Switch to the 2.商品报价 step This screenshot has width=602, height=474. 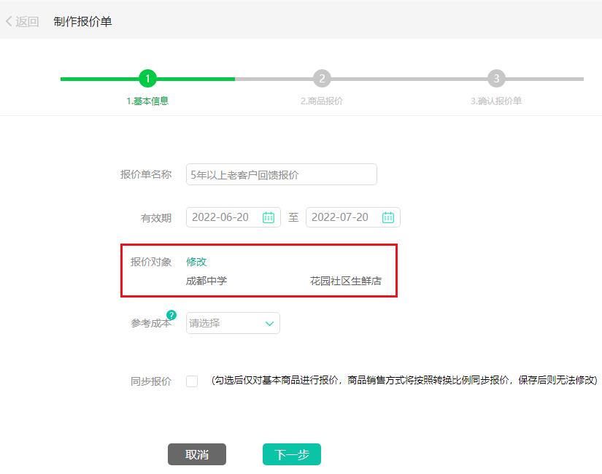point(323,100)
